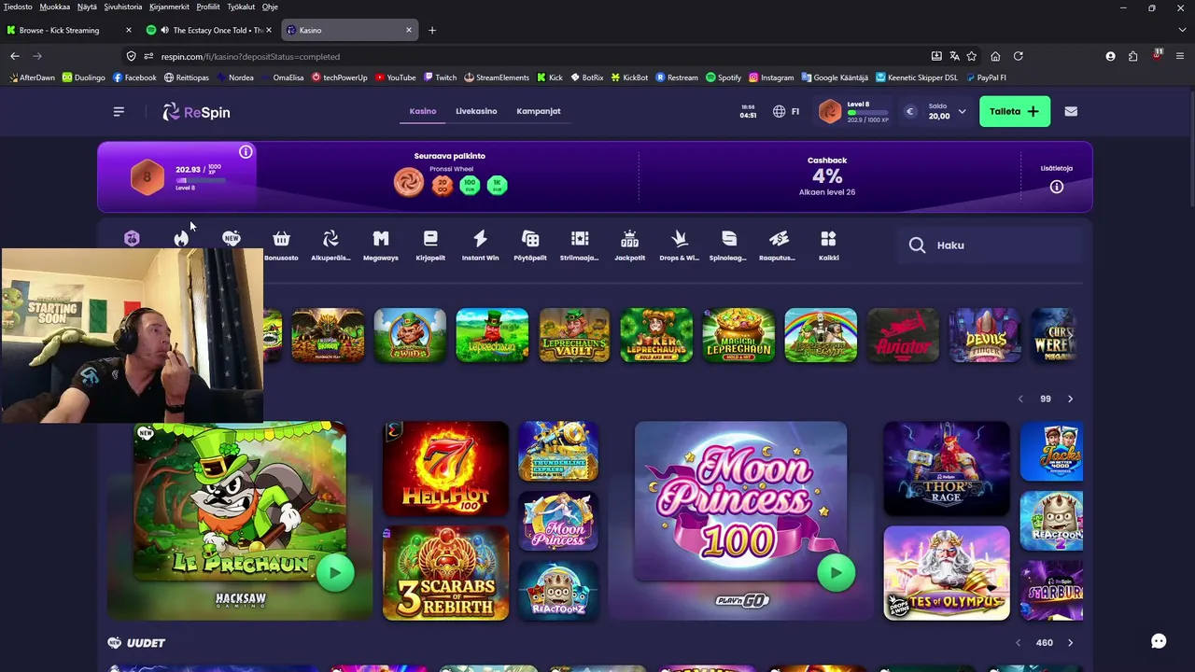Show next page of Uudet games
Image resolution: width=1195 pixels, height=672 pixels.
(1070, 643)
